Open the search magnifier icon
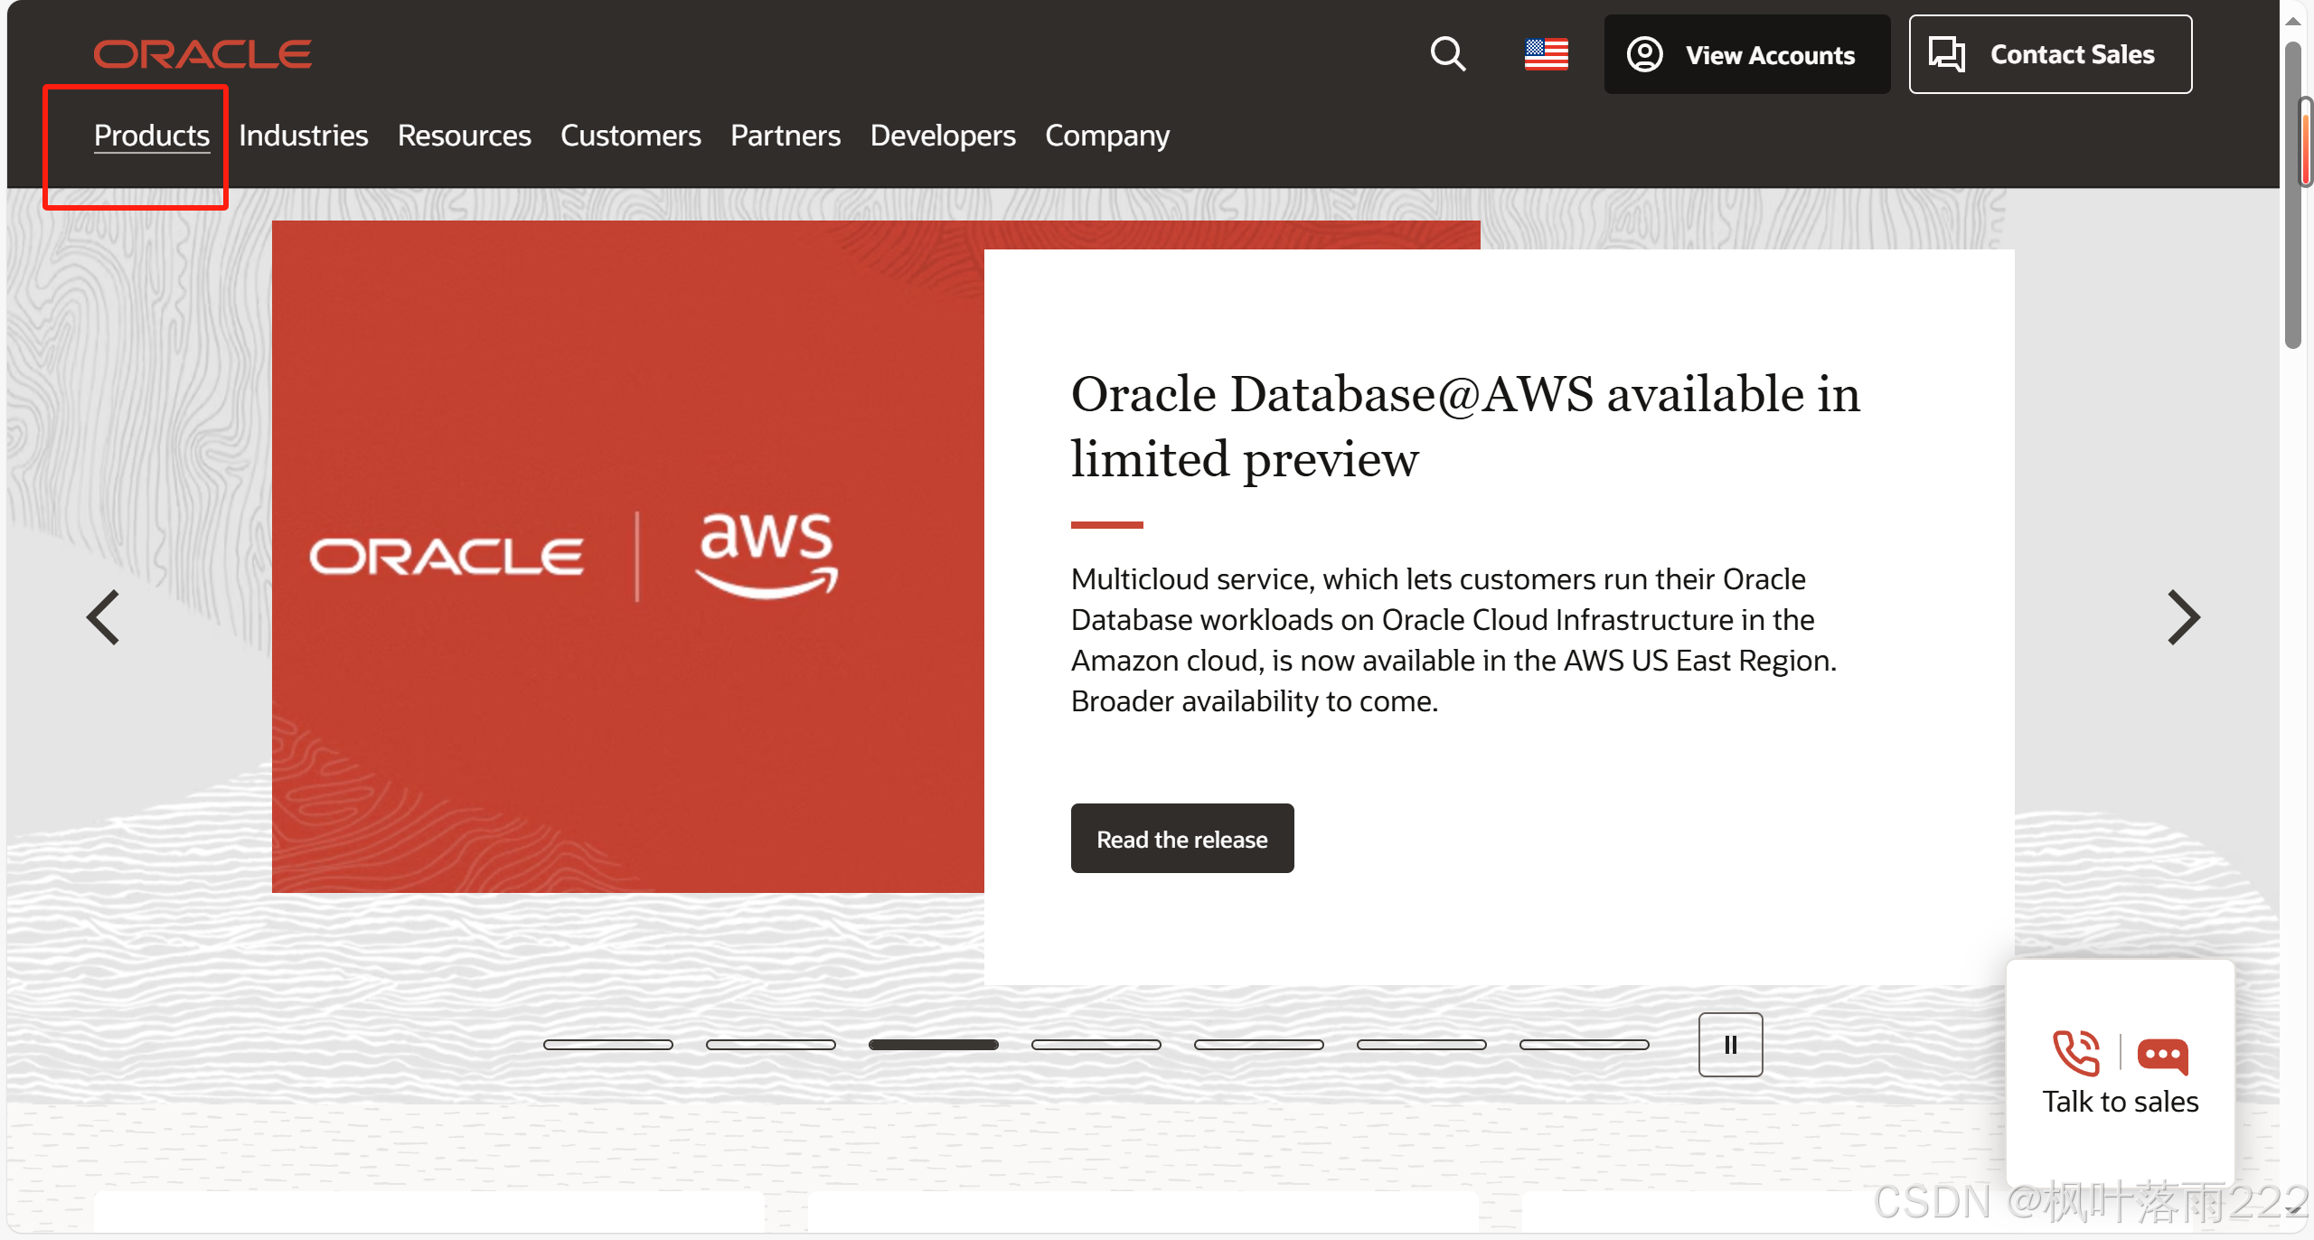 point(1448,54)
